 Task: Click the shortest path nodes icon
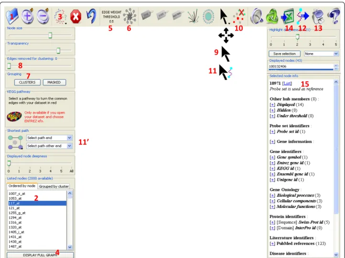click(15, 142)
